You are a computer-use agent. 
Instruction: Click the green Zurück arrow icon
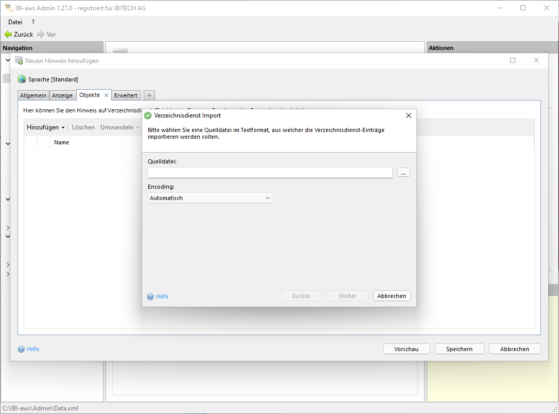coord(8,35)
